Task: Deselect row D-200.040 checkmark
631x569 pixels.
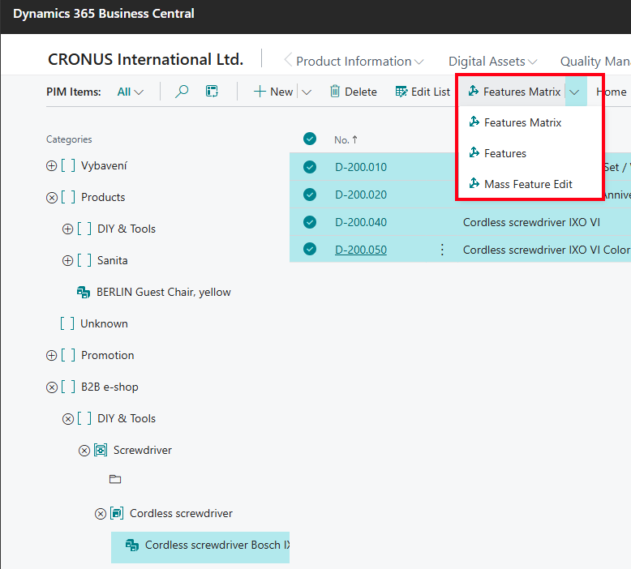Action: click(x=310, y=222)
